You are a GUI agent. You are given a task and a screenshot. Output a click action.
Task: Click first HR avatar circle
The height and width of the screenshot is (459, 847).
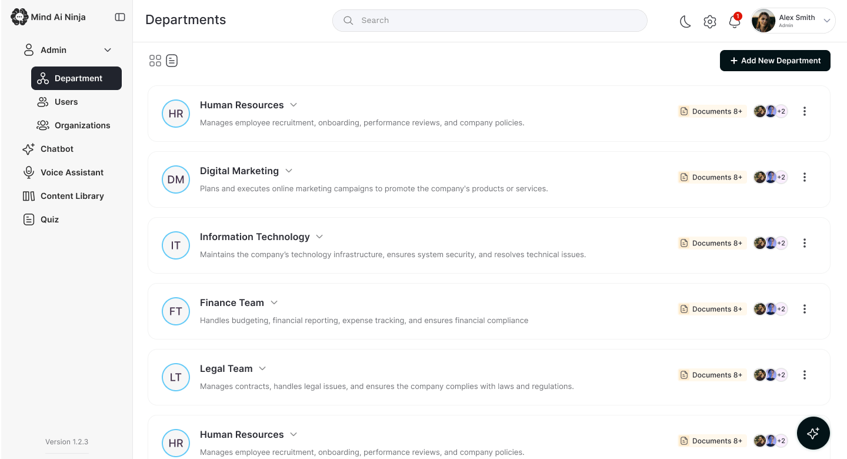tap(176, 114)
